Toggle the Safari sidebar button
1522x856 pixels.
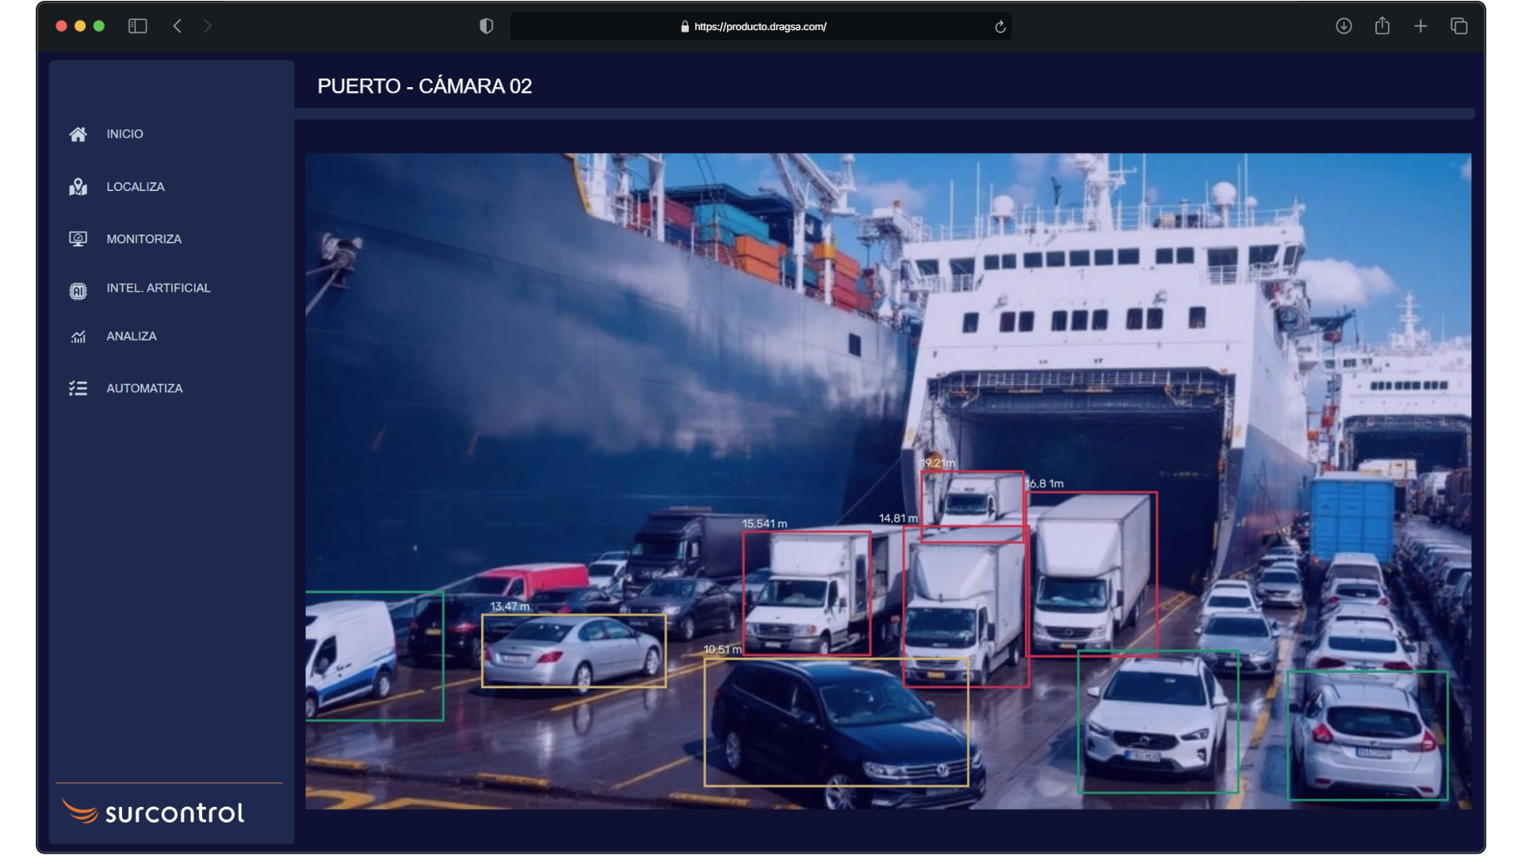(x=138, y=26)
